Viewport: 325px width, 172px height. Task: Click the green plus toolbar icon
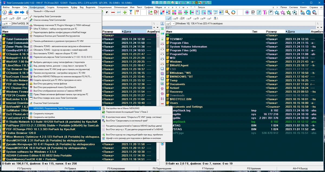tap(125, 12)
